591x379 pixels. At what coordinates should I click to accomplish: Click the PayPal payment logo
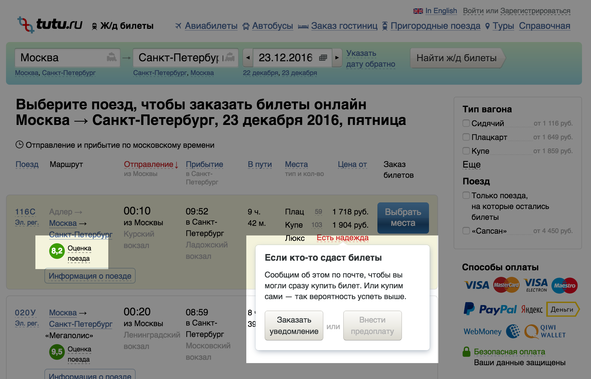coord(490,309)
